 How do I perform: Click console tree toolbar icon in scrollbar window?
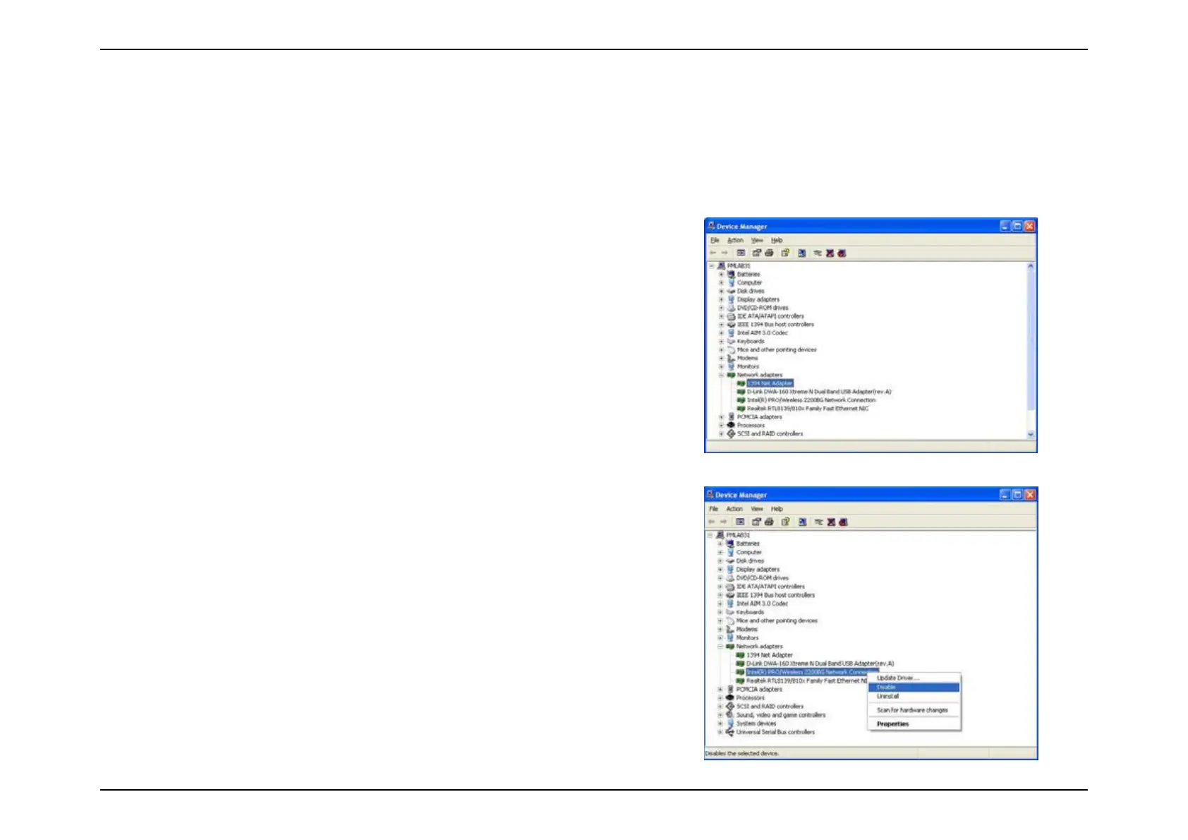coord(741,253)
